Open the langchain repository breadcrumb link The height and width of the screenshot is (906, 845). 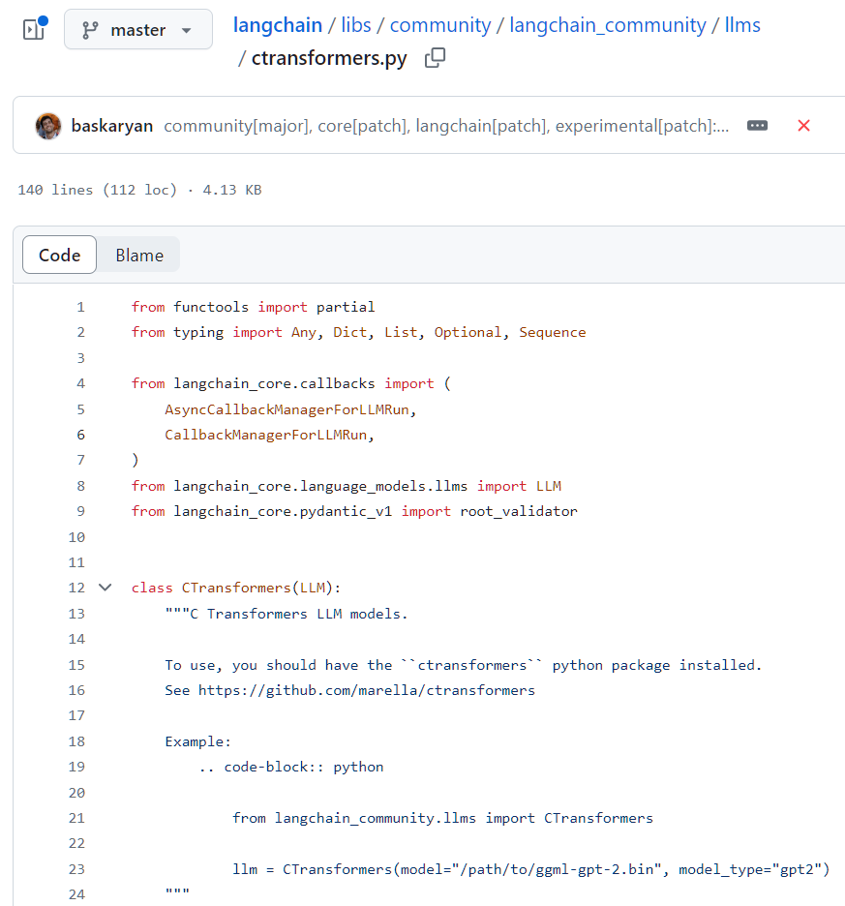[278, 25]
